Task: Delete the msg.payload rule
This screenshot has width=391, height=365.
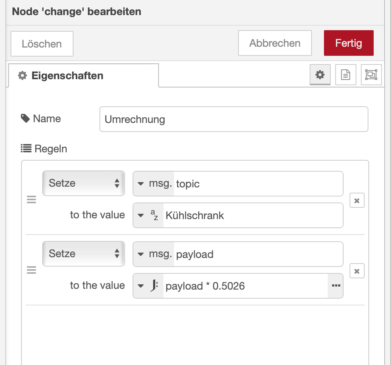Action: point(357,271)
